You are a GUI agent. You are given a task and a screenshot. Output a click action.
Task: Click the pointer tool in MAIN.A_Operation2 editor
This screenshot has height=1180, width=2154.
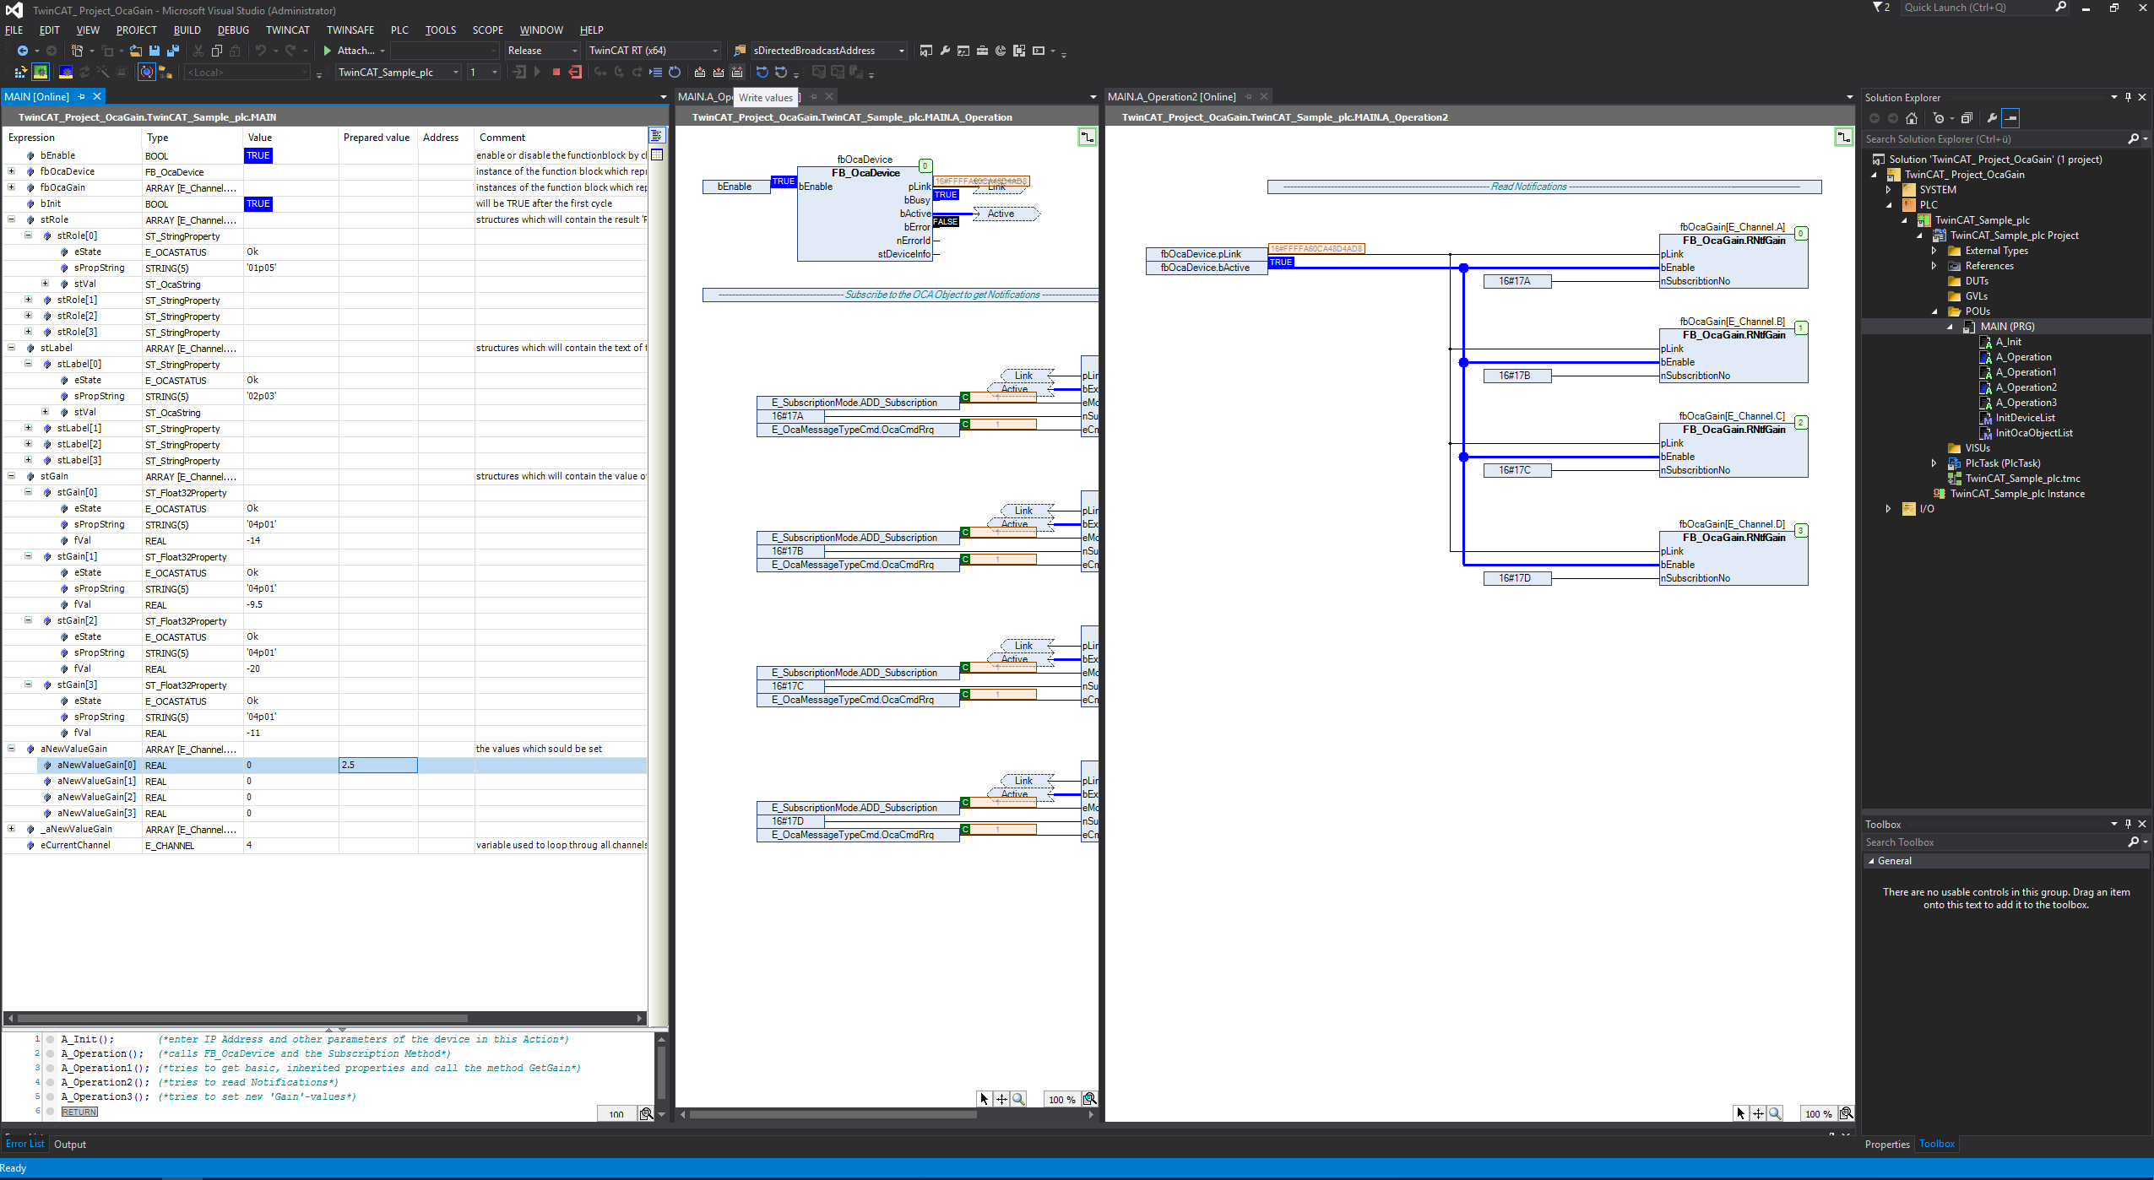[x=1741, y=1113]
